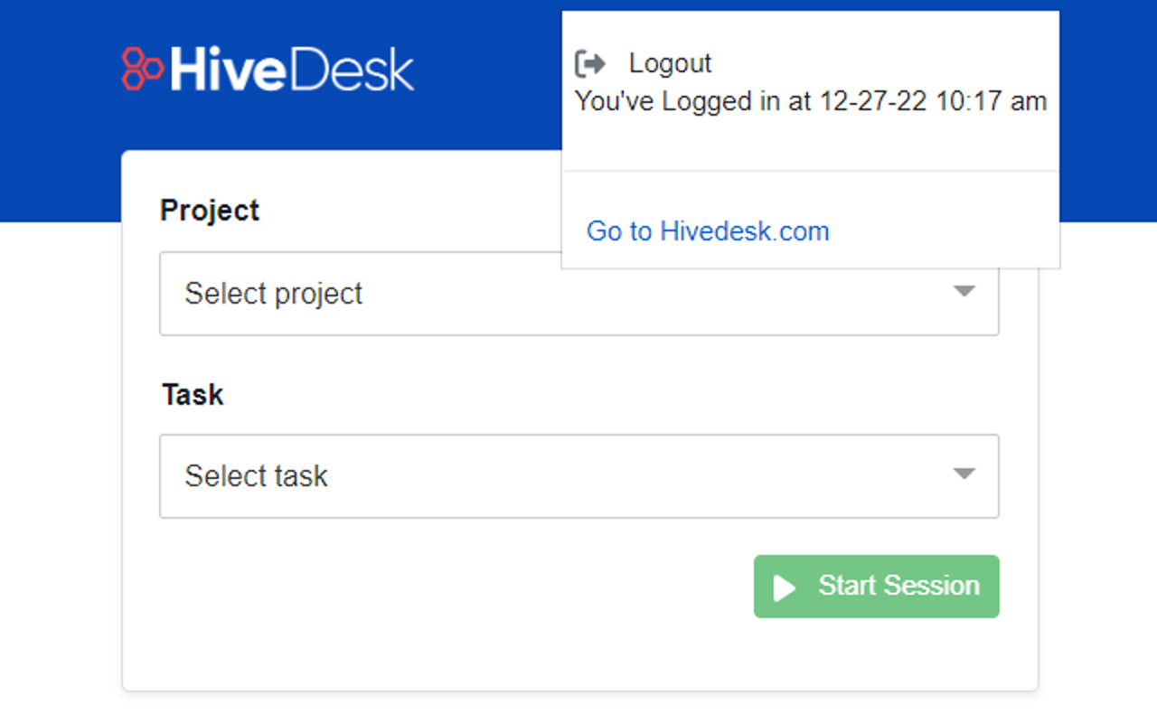Open the Go to Hivedesk.com link
1157x723 pixels.
(708, 231)
